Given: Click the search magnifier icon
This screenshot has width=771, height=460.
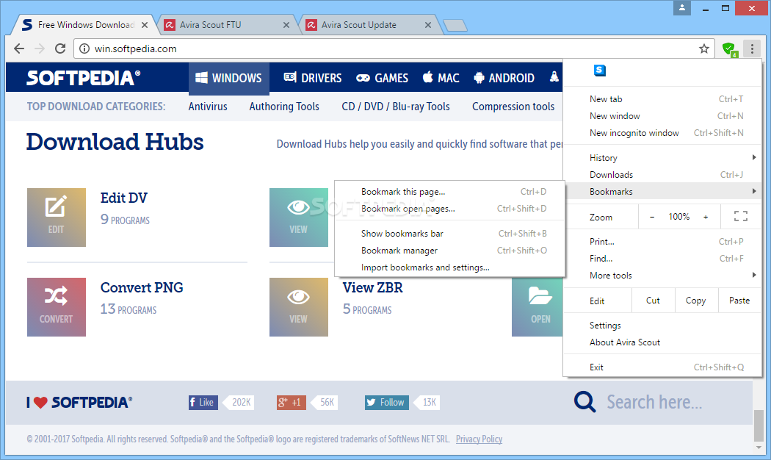Looking at the screenshot, I should [584, 402].
